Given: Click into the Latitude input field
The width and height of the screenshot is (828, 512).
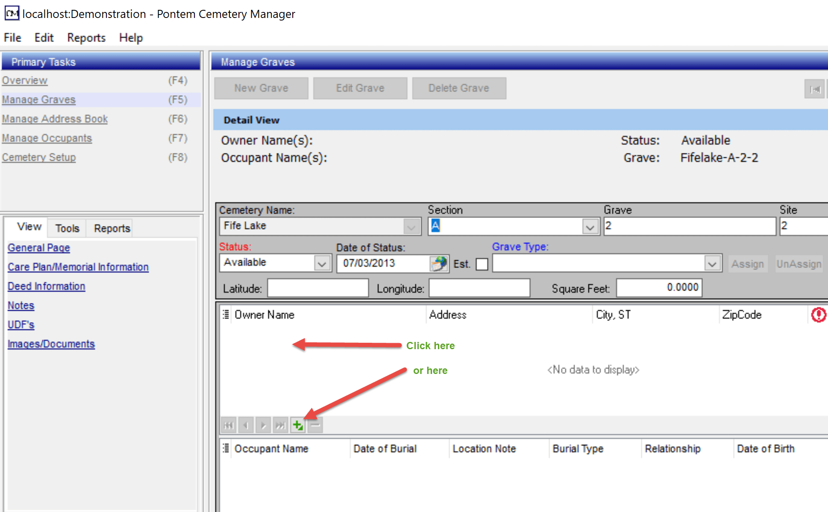Looking at the screenshot, I should [317, 288].
